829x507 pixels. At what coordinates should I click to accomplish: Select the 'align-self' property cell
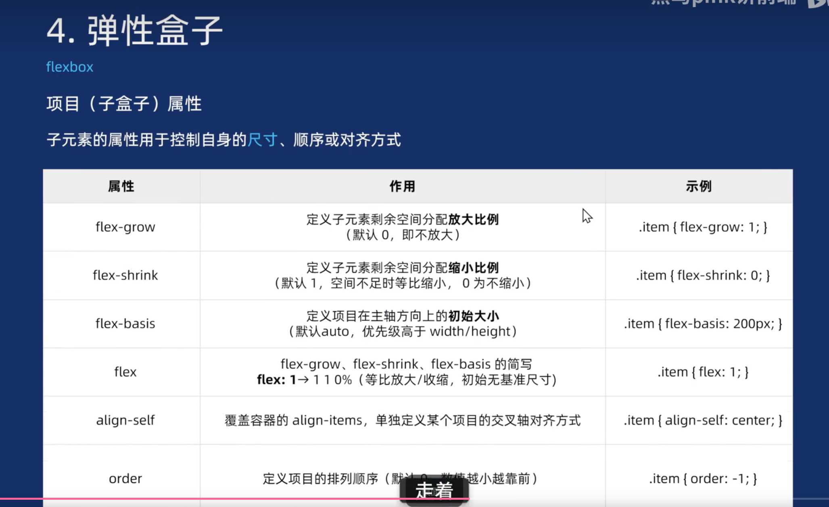click(x=125, y=420)
